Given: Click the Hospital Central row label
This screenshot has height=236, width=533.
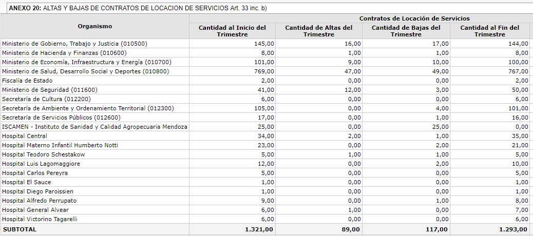Looking at the screenshot, I should coord(25,136).
